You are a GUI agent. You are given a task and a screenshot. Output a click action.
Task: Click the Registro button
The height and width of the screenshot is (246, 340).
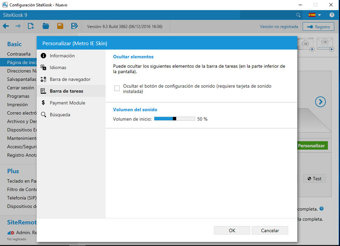click(x=318, y=26)
